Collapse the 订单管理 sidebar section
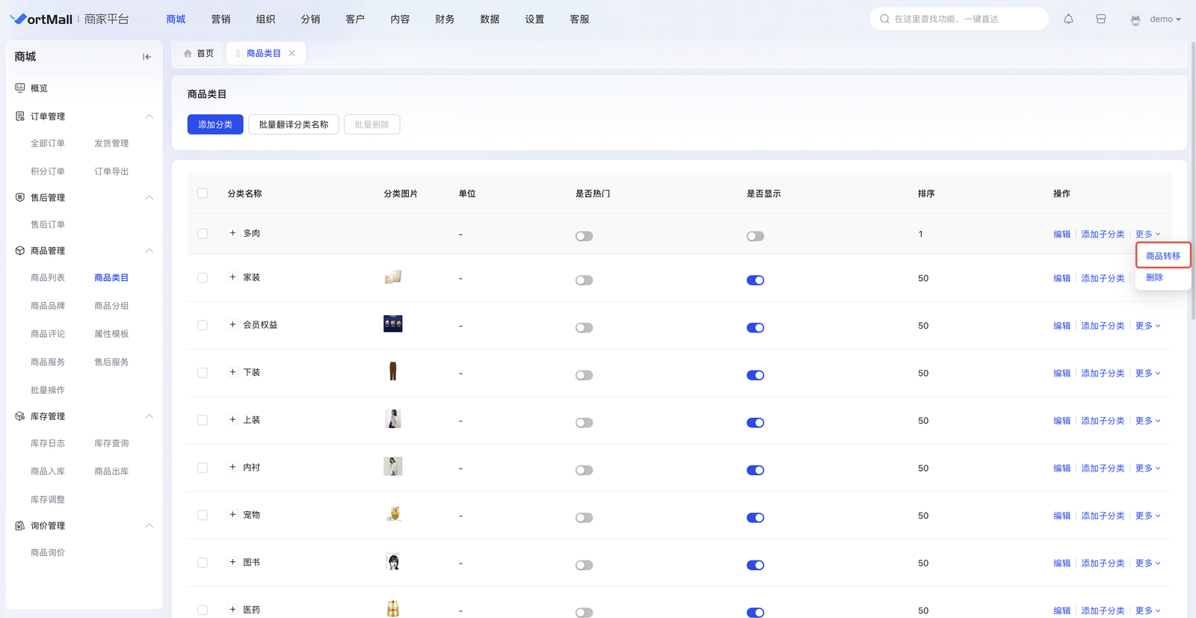This screenshot has height=618, width=1196. point(149,117)
